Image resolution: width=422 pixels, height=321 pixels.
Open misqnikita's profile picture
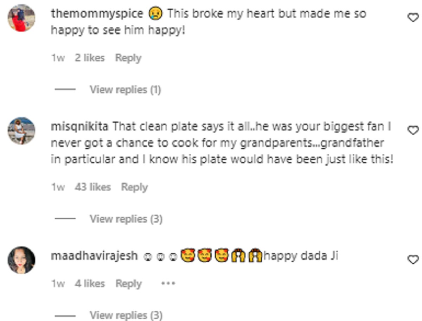click(21, 131)
